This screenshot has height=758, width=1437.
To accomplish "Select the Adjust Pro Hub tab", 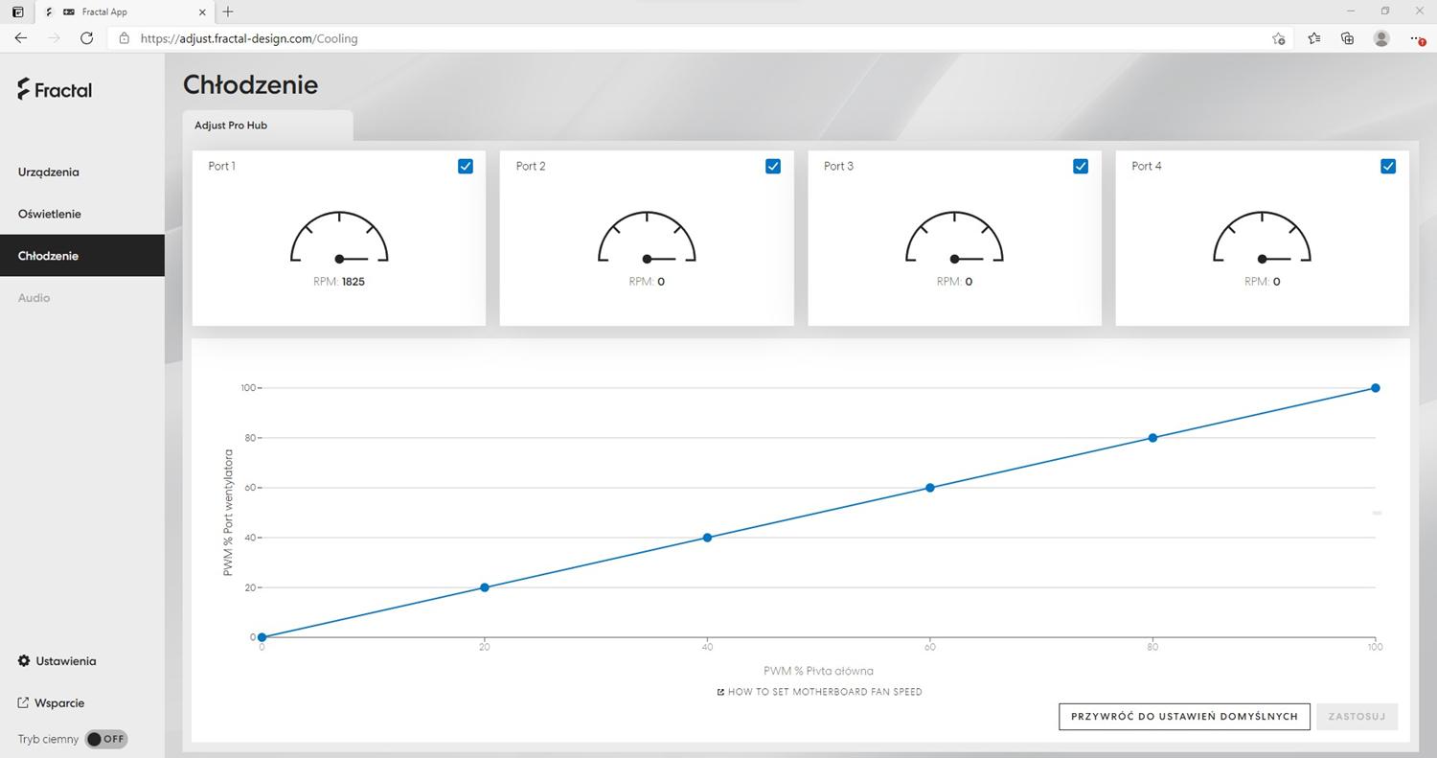I will coord(231,126).
